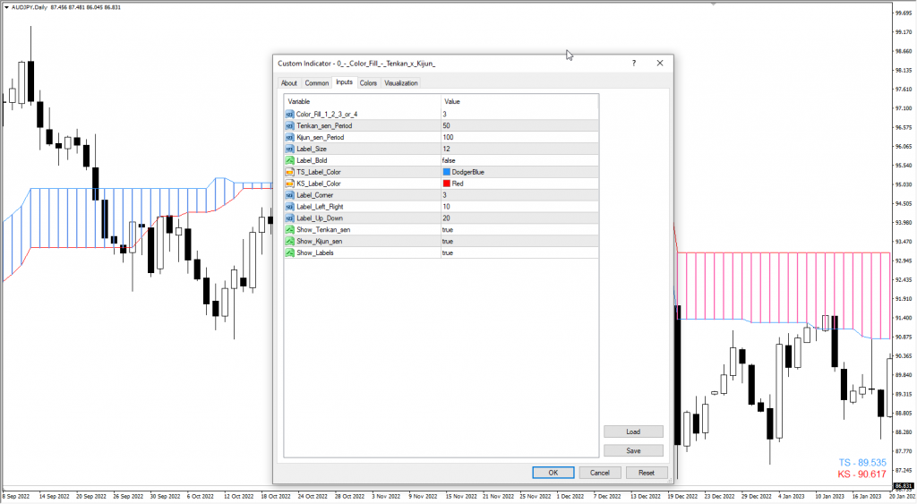Screen dimensions: 917x504
Task: Open the Visualization tab
Action: point(401,83)
